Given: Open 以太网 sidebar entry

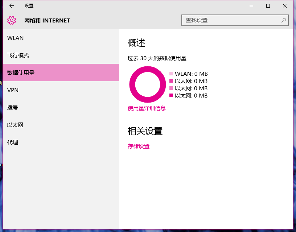Looking at the screenshot, I should [61, 125].
